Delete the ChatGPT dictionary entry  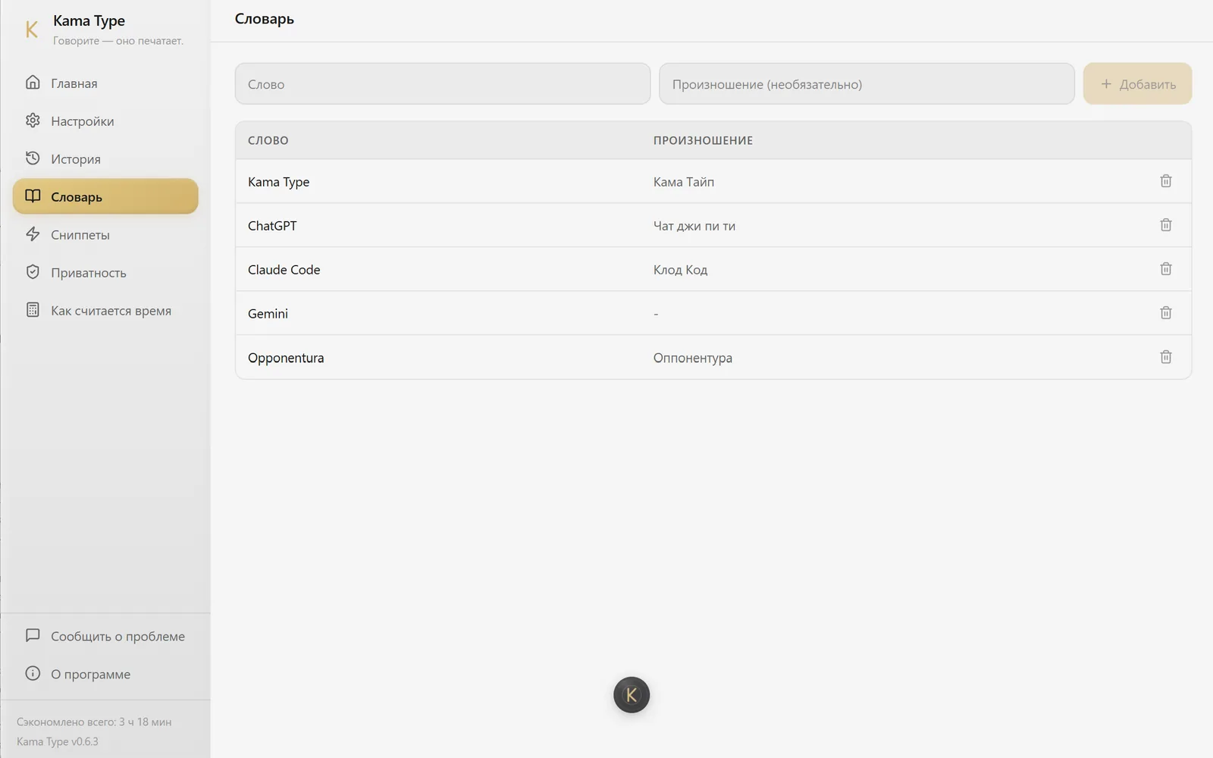(1166, 225)
